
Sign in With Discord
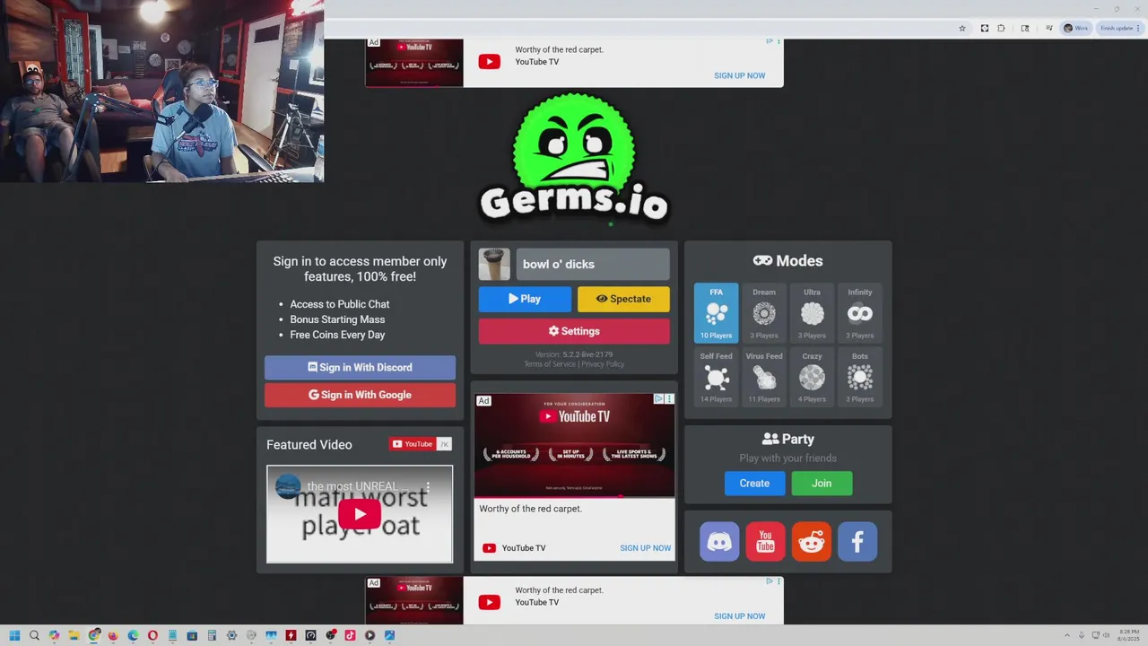point(360,368)
